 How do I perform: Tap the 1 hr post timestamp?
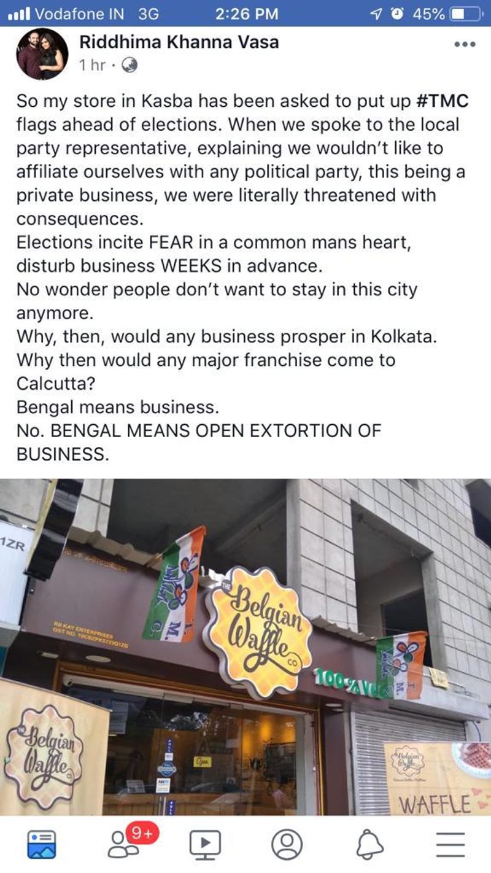click(93, 65)
